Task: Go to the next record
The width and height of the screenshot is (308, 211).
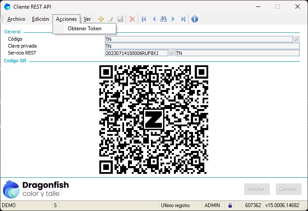Action: [173, 19]
